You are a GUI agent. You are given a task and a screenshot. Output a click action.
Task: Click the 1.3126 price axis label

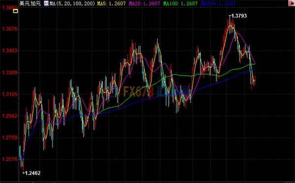coord(10,94)
